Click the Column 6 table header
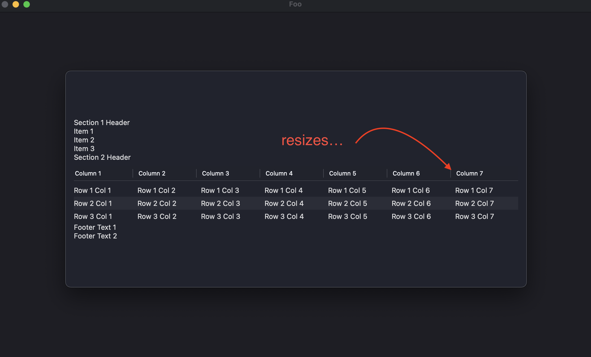 pyautogui.click(x=406, y=173)
